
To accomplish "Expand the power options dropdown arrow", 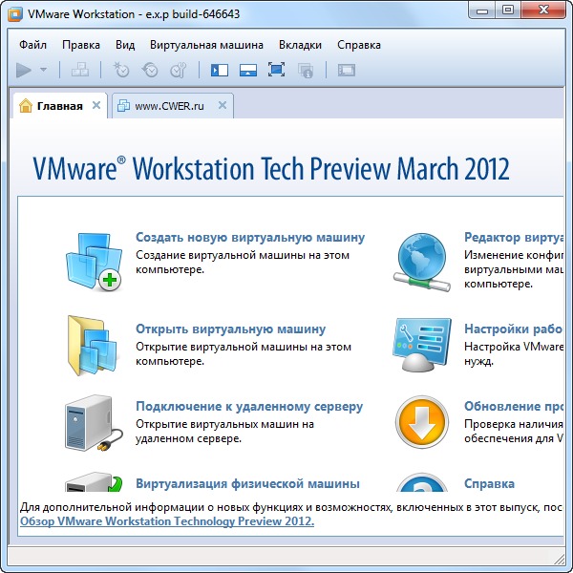I will coord(43,70).
